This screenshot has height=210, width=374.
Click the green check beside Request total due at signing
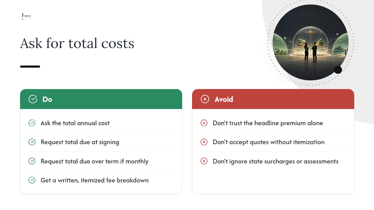coord(32,142)
